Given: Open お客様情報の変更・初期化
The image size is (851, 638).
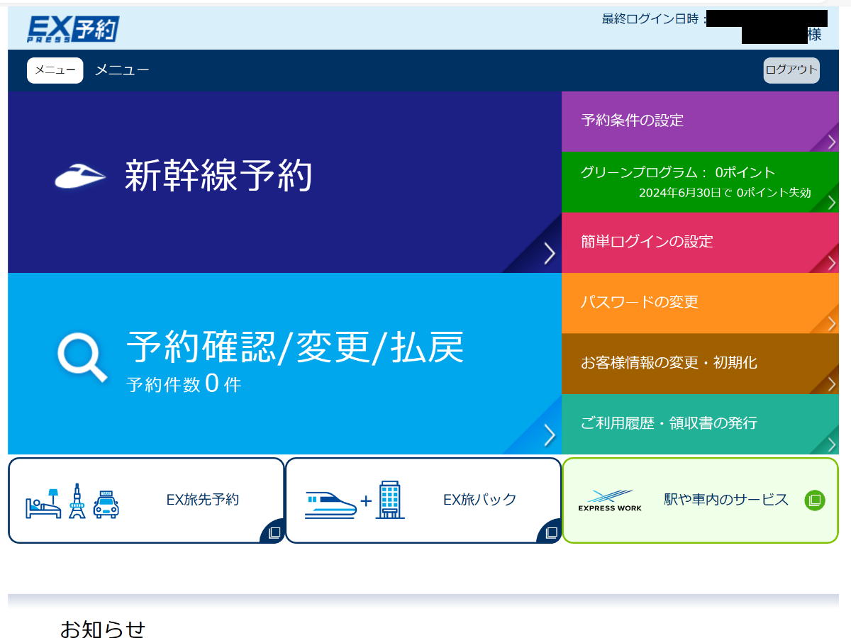Looking at the screenshot, I should coord(700,364).
